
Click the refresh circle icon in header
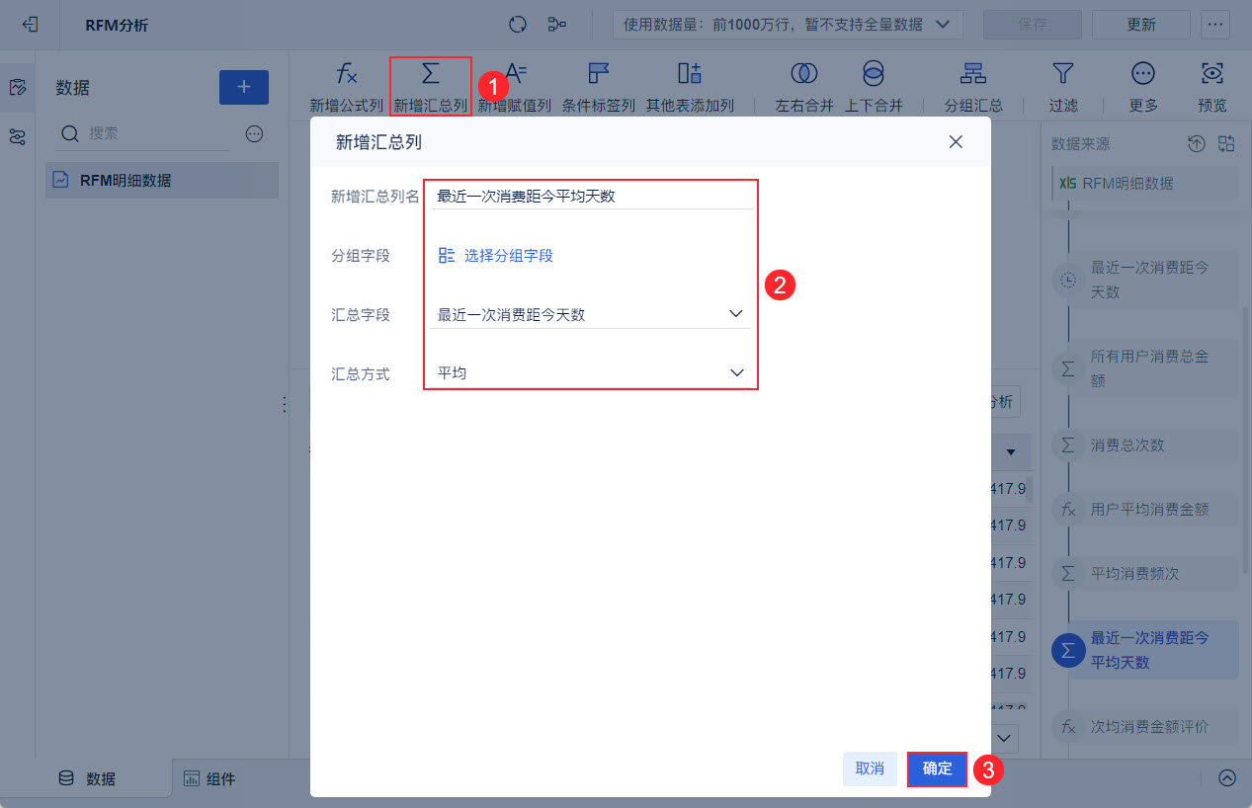(x=518, y=25)
